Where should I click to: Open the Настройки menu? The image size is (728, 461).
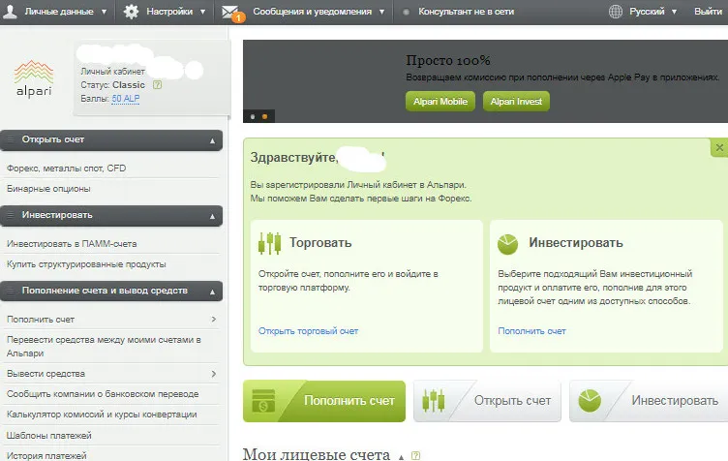click(168, 12)
